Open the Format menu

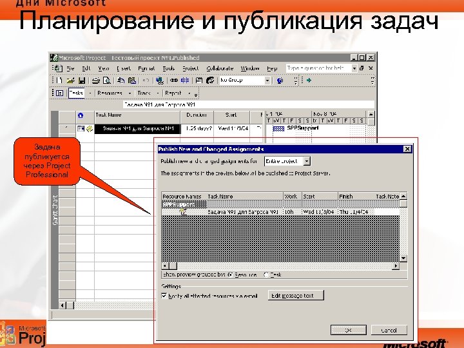point(146,68)
